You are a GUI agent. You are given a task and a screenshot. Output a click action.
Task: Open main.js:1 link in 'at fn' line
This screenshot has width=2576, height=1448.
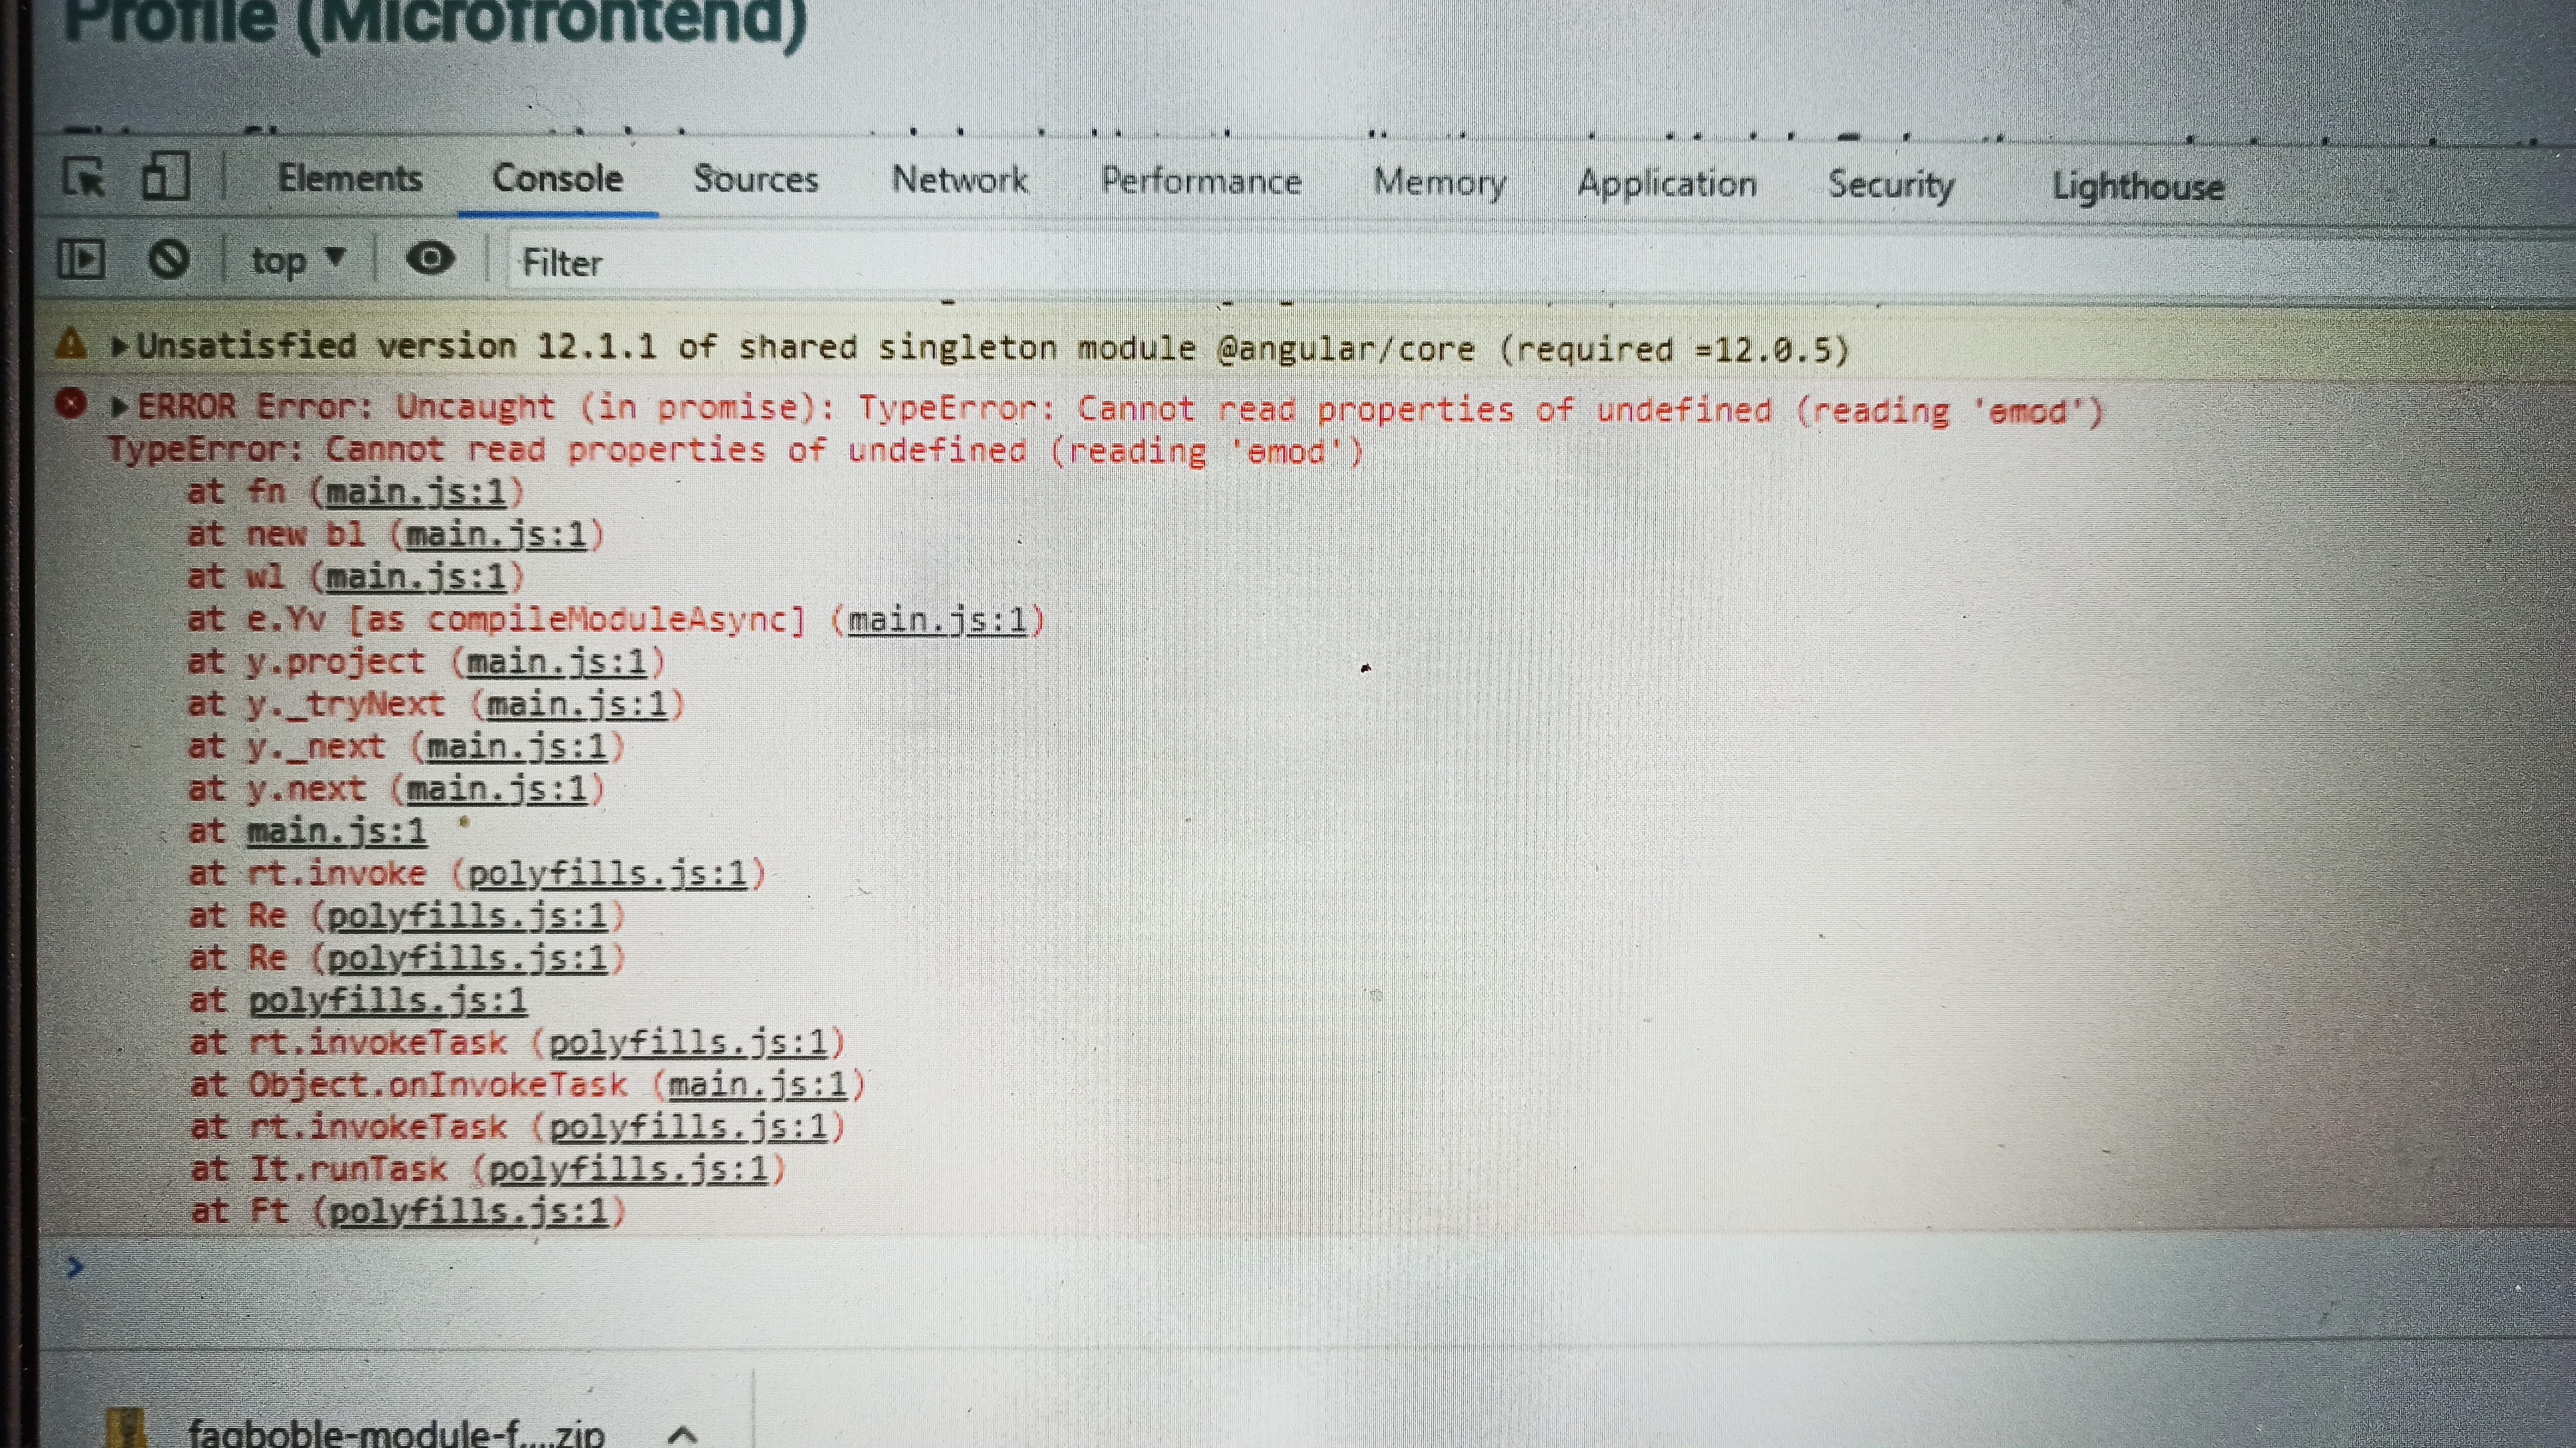click(x=416, y=492)
